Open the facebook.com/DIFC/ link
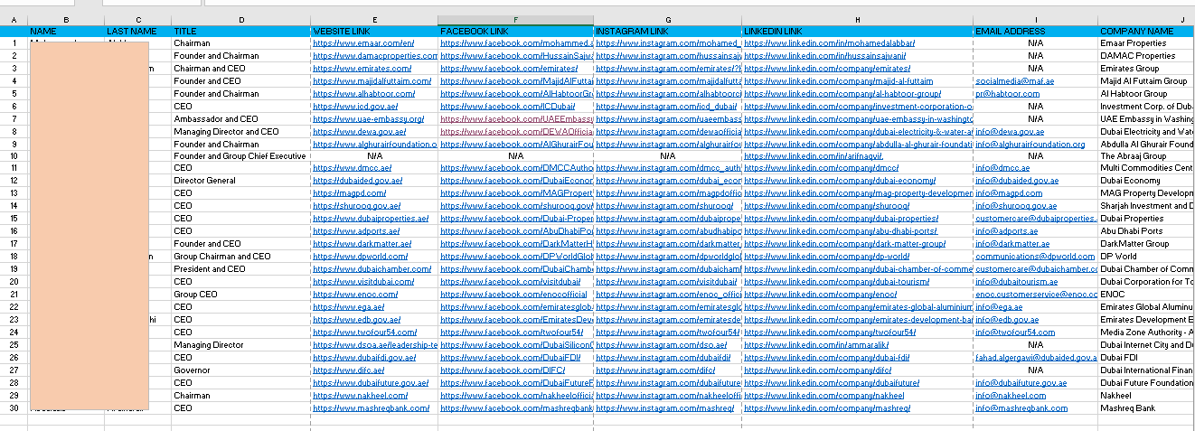 click(502, 370)
